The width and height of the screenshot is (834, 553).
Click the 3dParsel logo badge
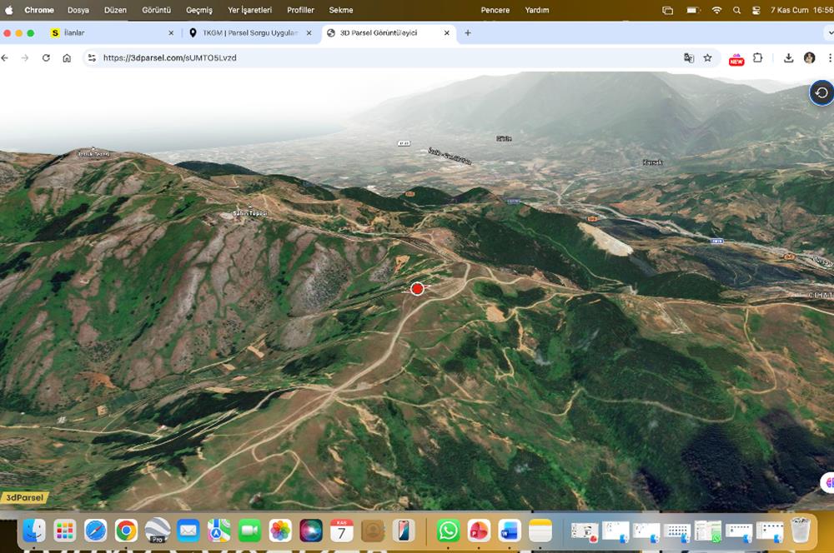(23, 497)
